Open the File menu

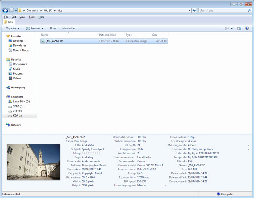pyautogui.click(x=6, y=17)
